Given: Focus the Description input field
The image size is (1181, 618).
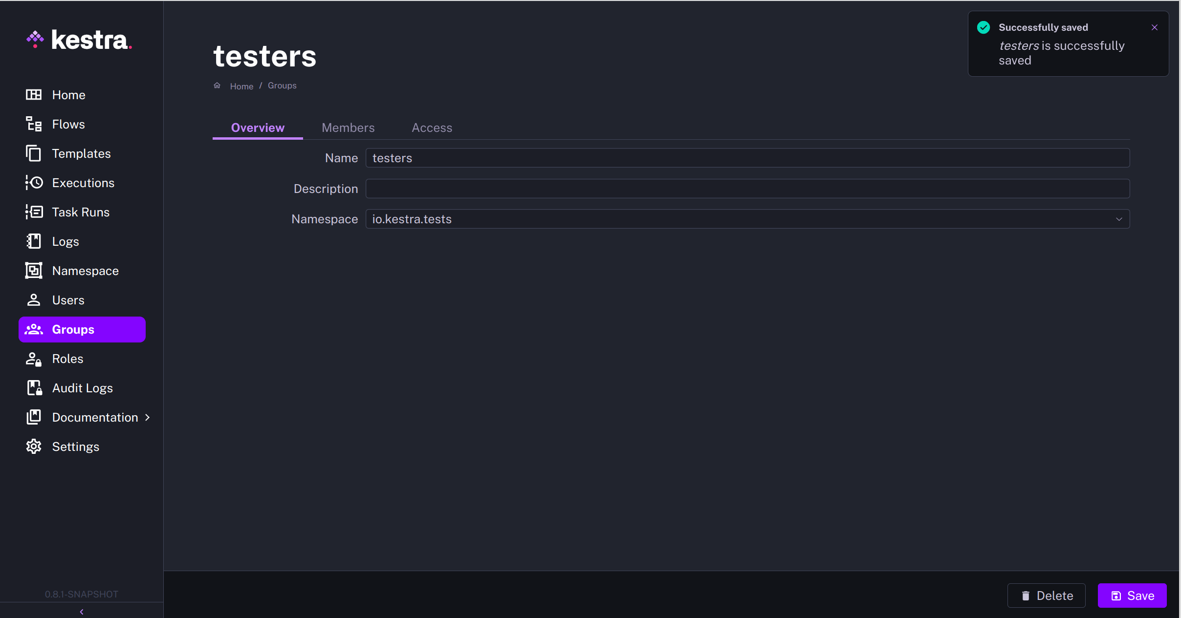Looking at the screenshot, I should click(747, 189).
